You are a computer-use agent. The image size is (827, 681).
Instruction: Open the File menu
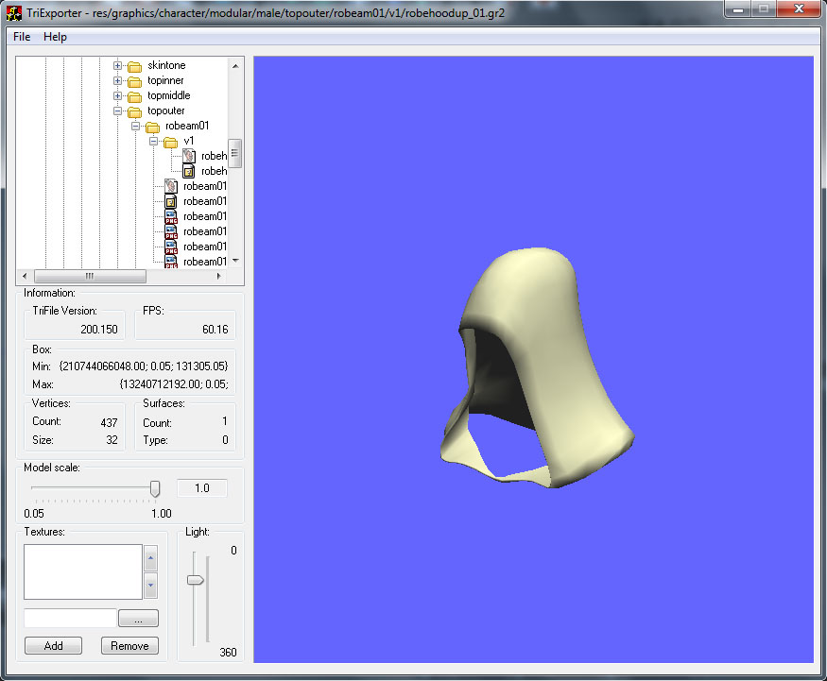coord(22,37)
